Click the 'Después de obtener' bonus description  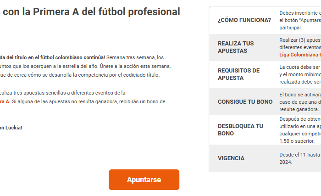click(300, 130)
